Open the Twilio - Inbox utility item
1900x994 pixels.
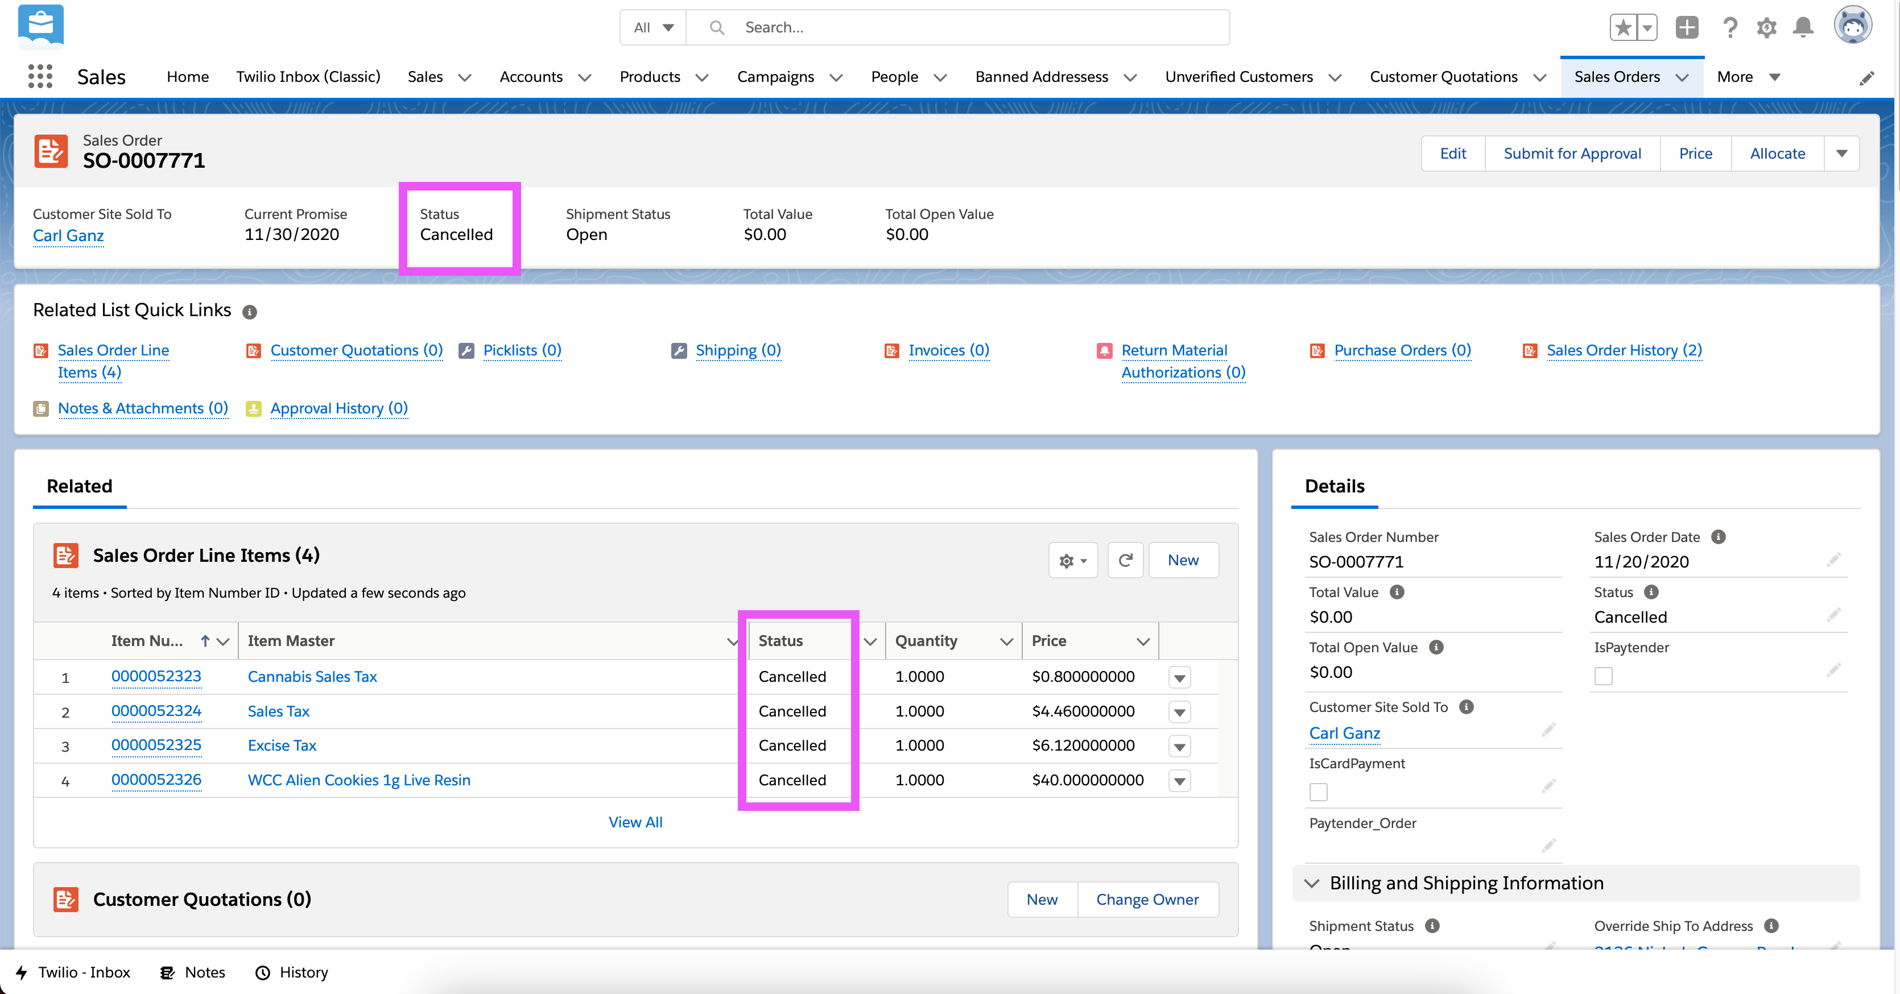(73, 972)
